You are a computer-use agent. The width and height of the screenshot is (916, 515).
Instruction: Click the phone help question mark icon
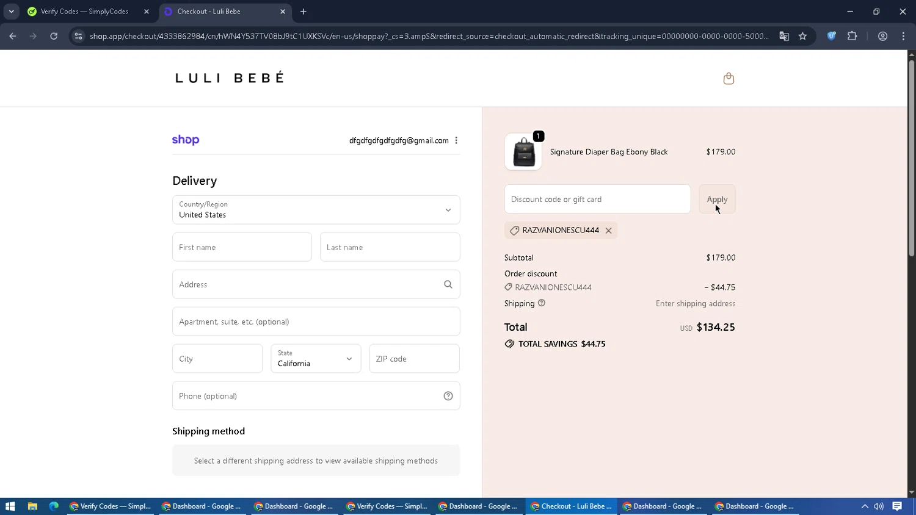point(448,396)
